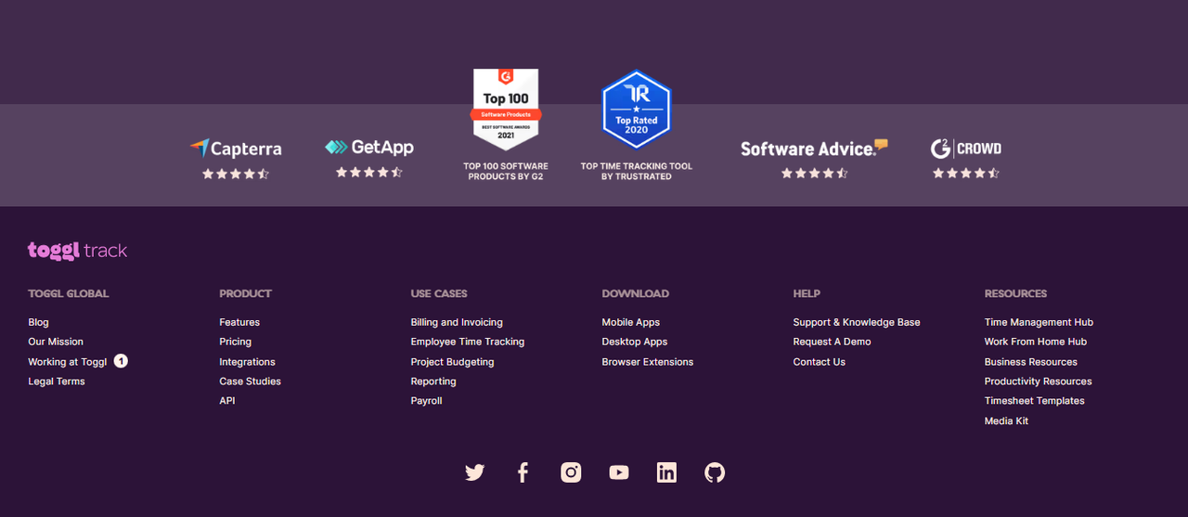Viewport: 1188px width, 517px height.
Task: Open the Reporting use case link
Action: coord(433,381)
